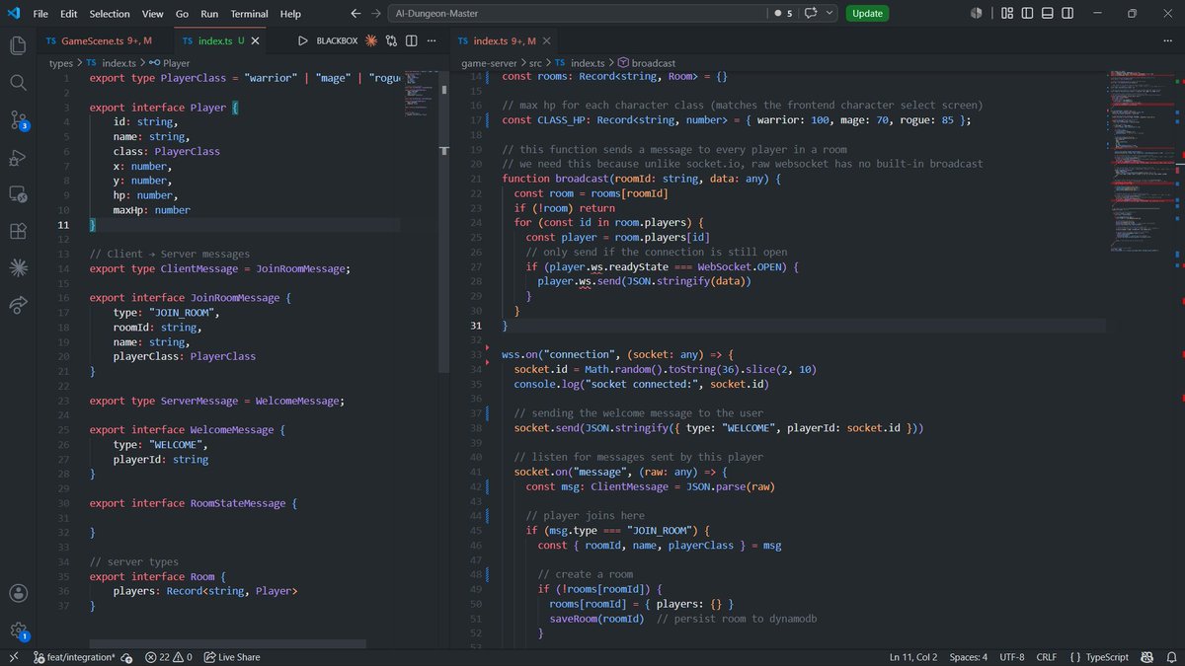Open More Actions menu of left editor group
Image resolution: width=1185 pixels, height=666 pixels.
point(431,41)
